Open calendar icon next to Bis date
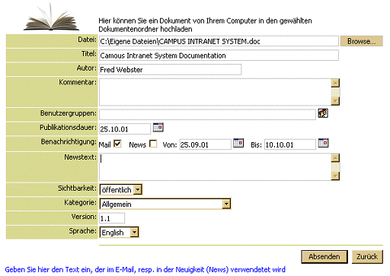This screenshot has height=276, width=390. (x=323, y=143)
